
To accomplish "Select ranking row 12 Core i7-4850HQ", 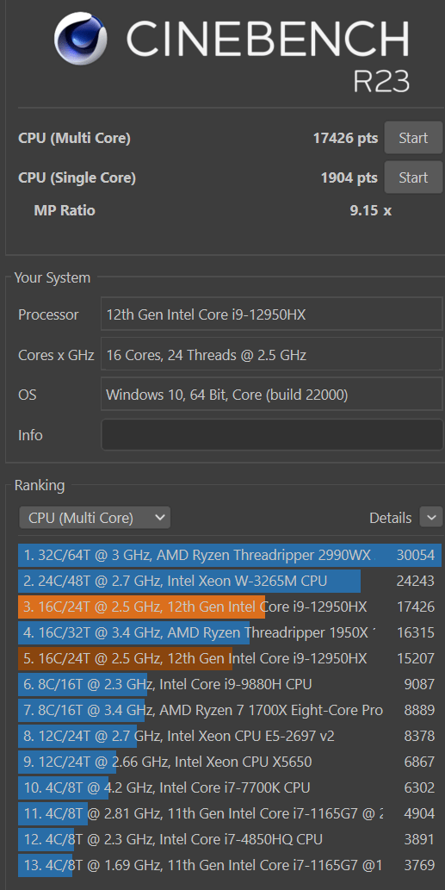I will 230,839.
